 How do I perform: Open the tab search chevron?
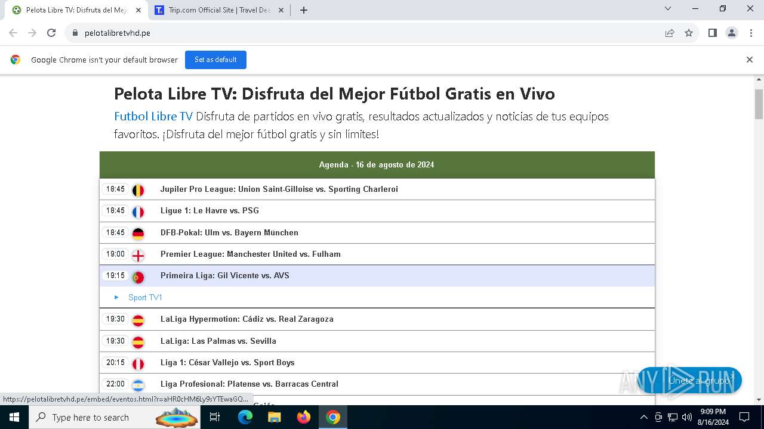click(x=668, y=9)
